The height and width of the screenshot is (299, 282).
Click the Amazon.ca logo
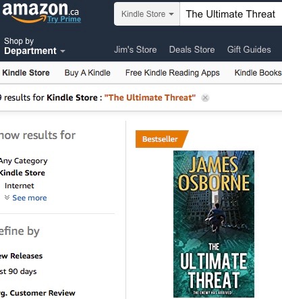40,12
